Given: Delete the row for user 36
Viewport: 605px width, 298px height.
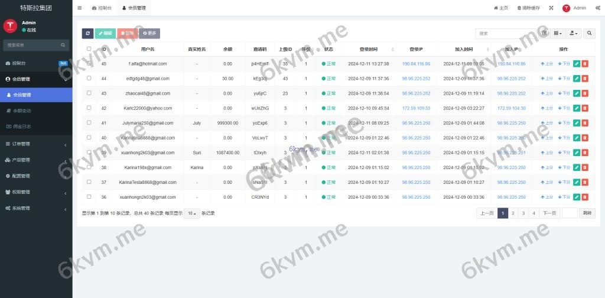Looking at the screenshot, I should pos(585,197).
